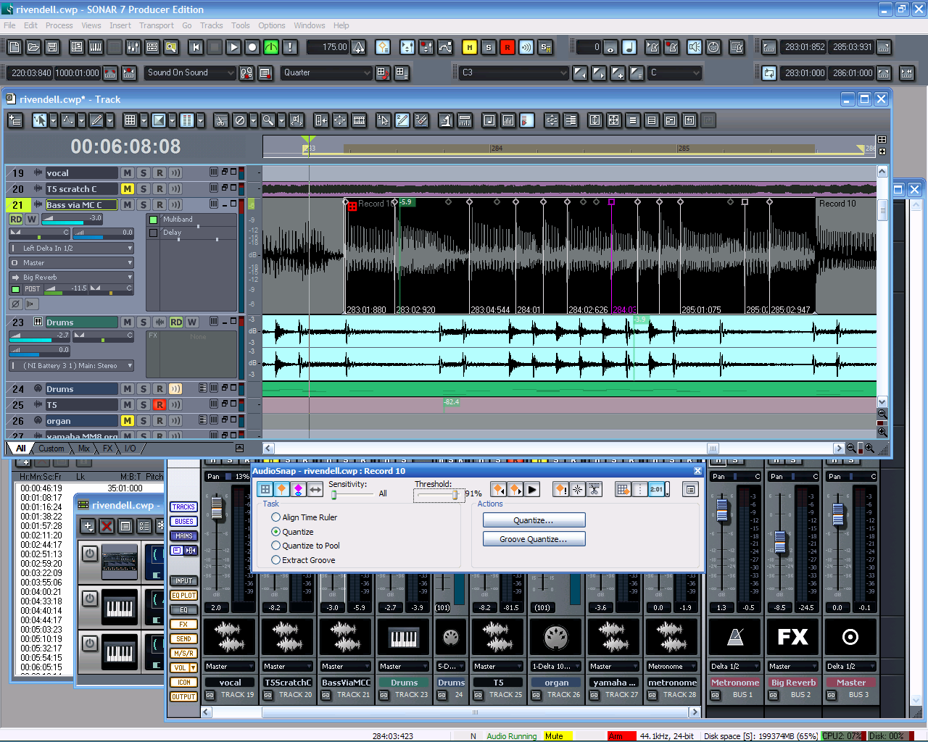This screenshot has height=742, width=928.
Task: Expand the Left Delta In 1/2 input dropdown
Action: [x=71, y=249]
